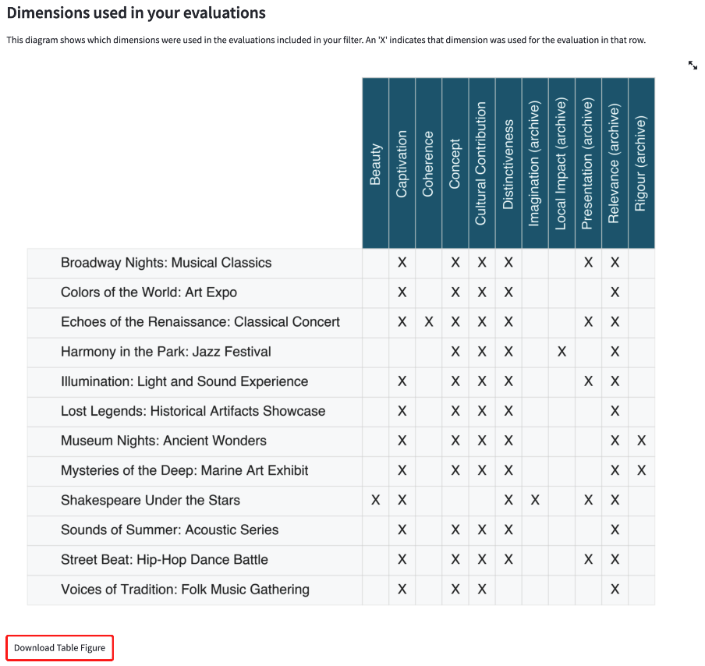705x666 pixels.
Task: Click the fullscreen expand arrows icon
Action: point(693,66)
